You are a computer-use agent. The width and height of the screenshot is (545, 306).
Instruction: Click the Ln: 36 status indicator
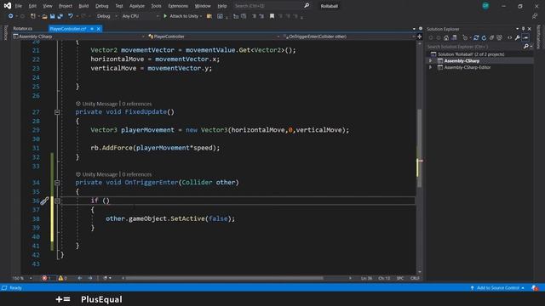tap(366, 278)
